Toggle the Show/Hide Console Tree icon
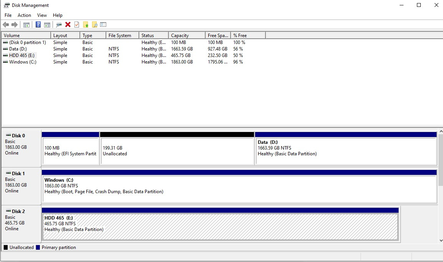443x262 pixels. coord(26,25)
